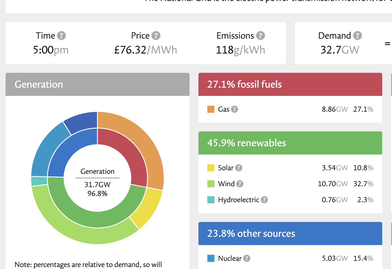Click the 23.8% other sources header
Viewport: 392px width, 269px height.
[x=290, y=233]
